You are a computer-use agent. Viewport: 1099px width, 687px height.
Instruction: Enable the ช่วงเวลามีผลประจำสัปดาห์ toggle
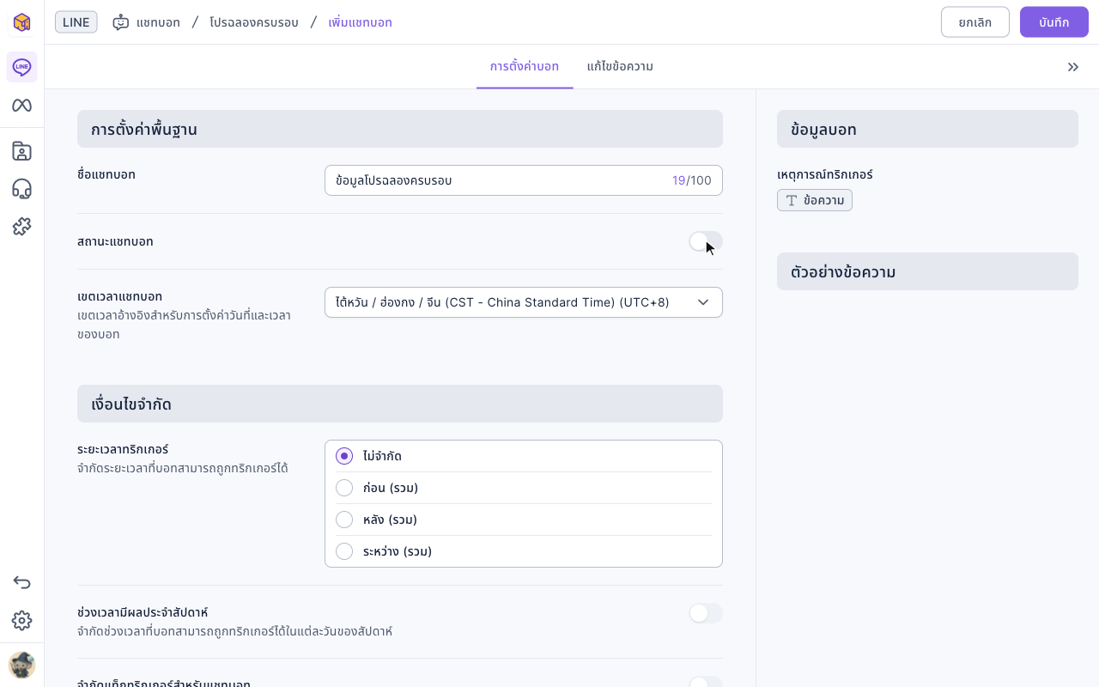(x=706, y=613)
